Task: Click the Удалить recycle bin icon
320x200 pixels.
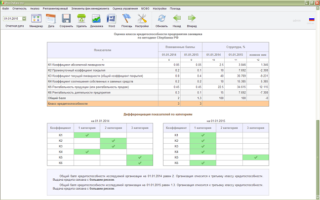Action: click(x=81, y=19)
